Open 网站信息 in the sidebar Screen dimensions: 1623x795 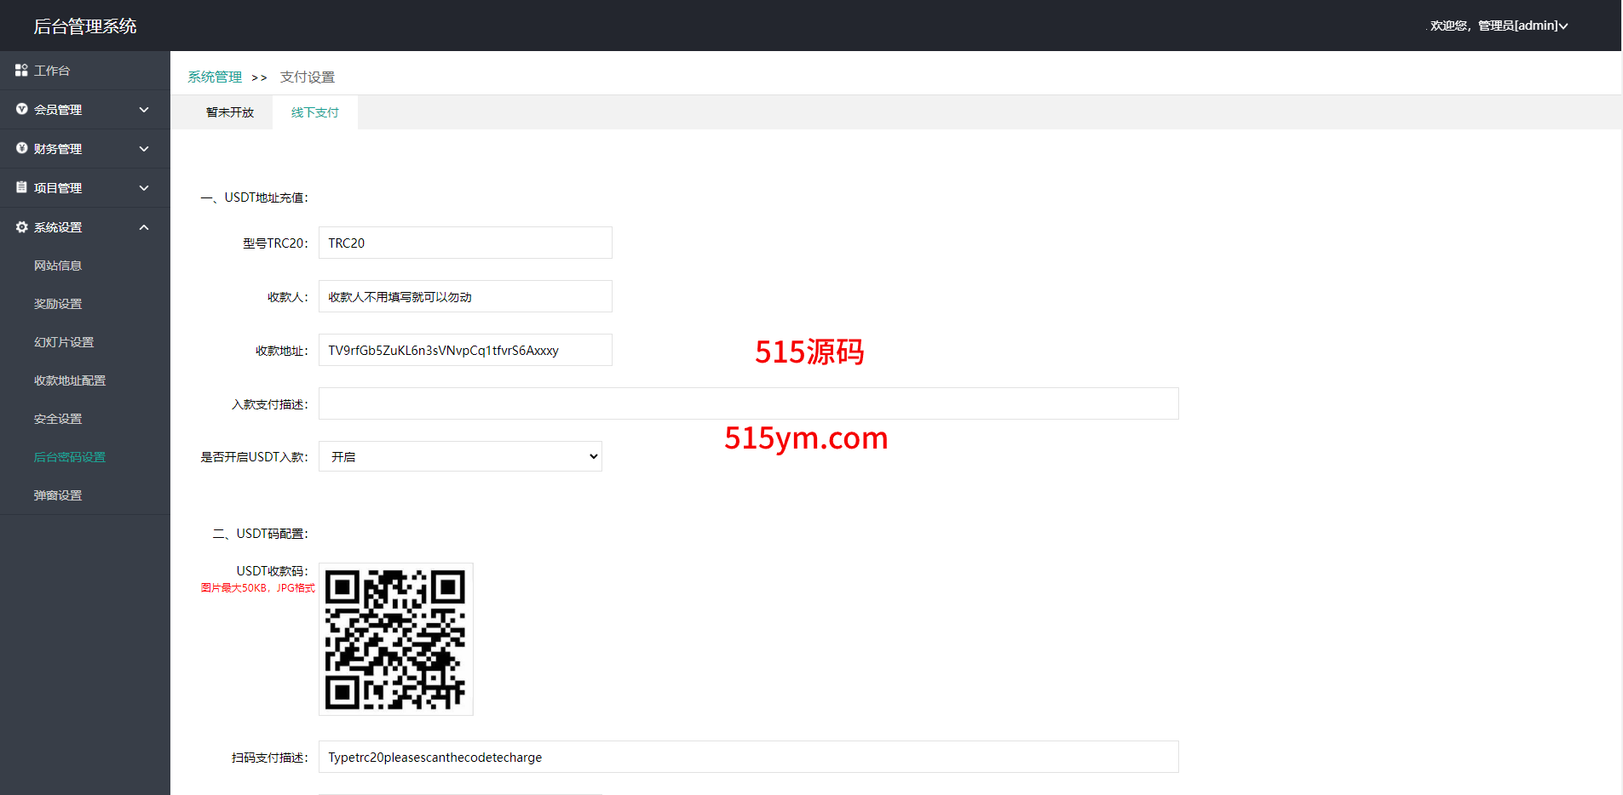[58, 266]
